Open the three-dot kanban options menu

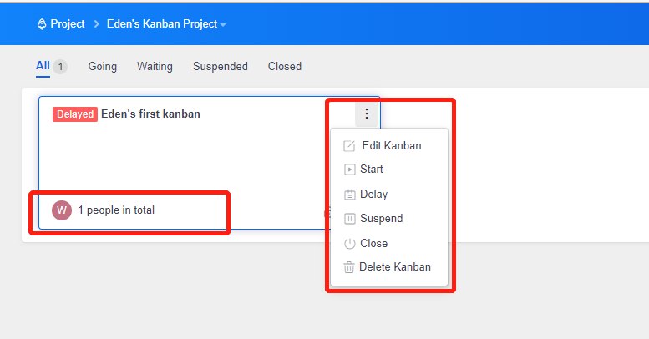pos(367,114)
